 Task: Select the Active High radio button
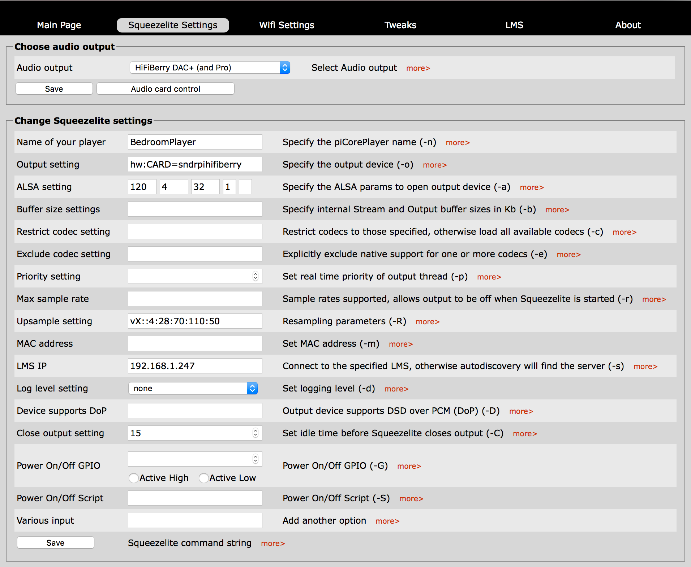point(134,478)
